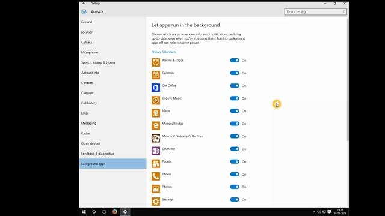Image resolution: width=385 pixels, height=216 pixels.
Task: Switch off Microsoft Edge background toggle
Action: coord(235,124)
